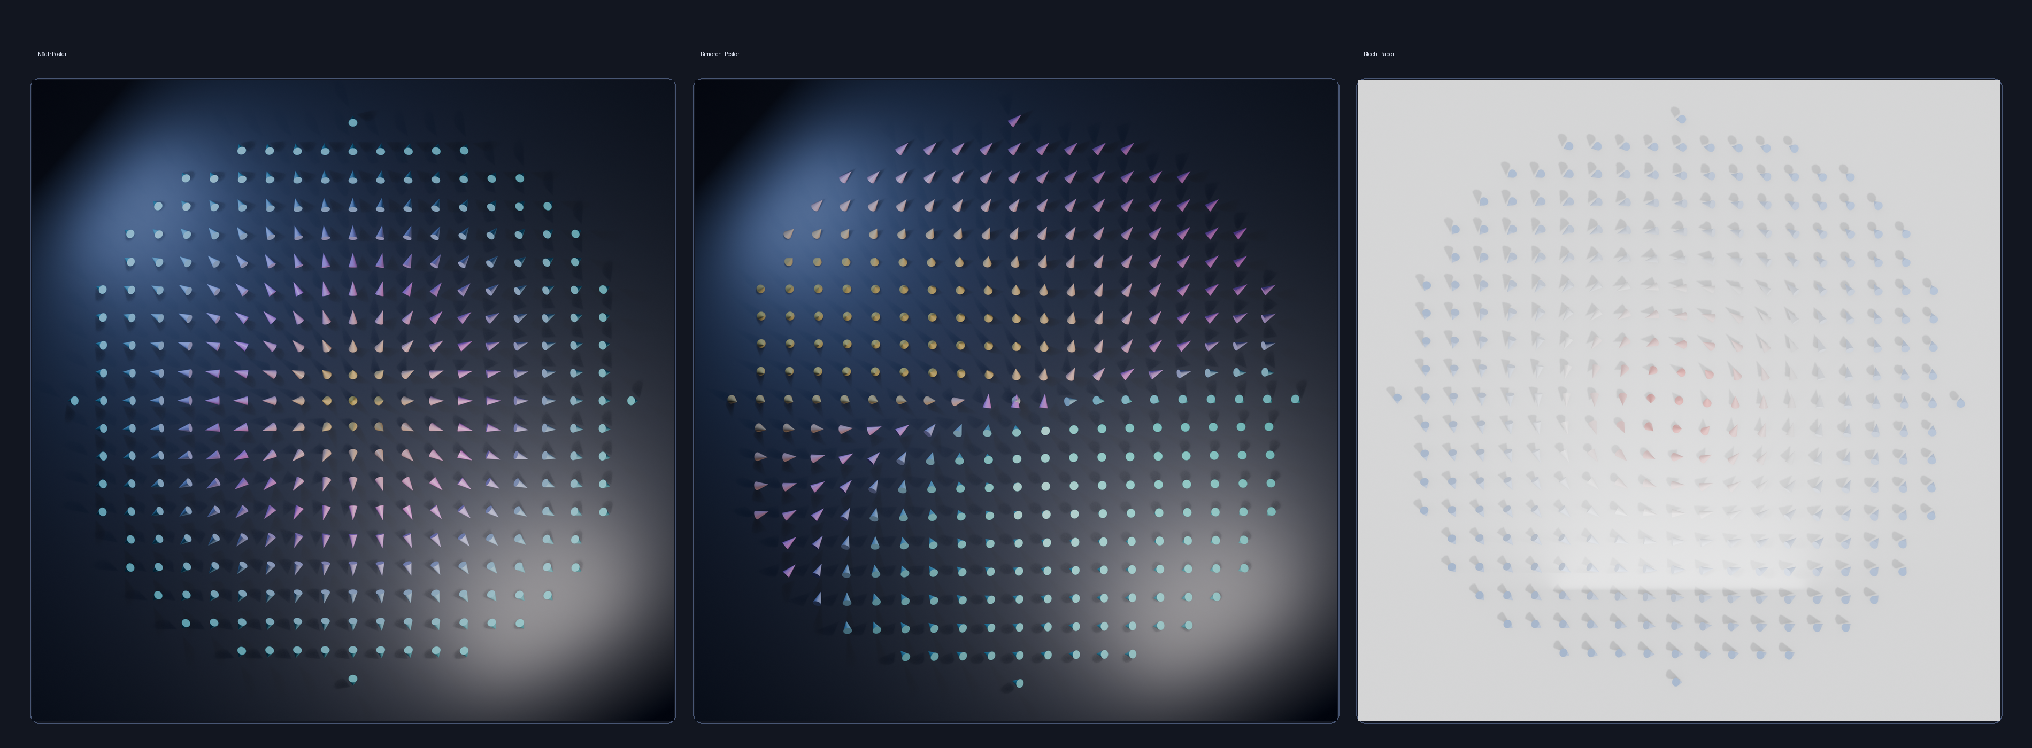Screen dimensions: 2032x748
Task: Click bottommost teal cone in Bimeron panel
Action: (1019, 683)
